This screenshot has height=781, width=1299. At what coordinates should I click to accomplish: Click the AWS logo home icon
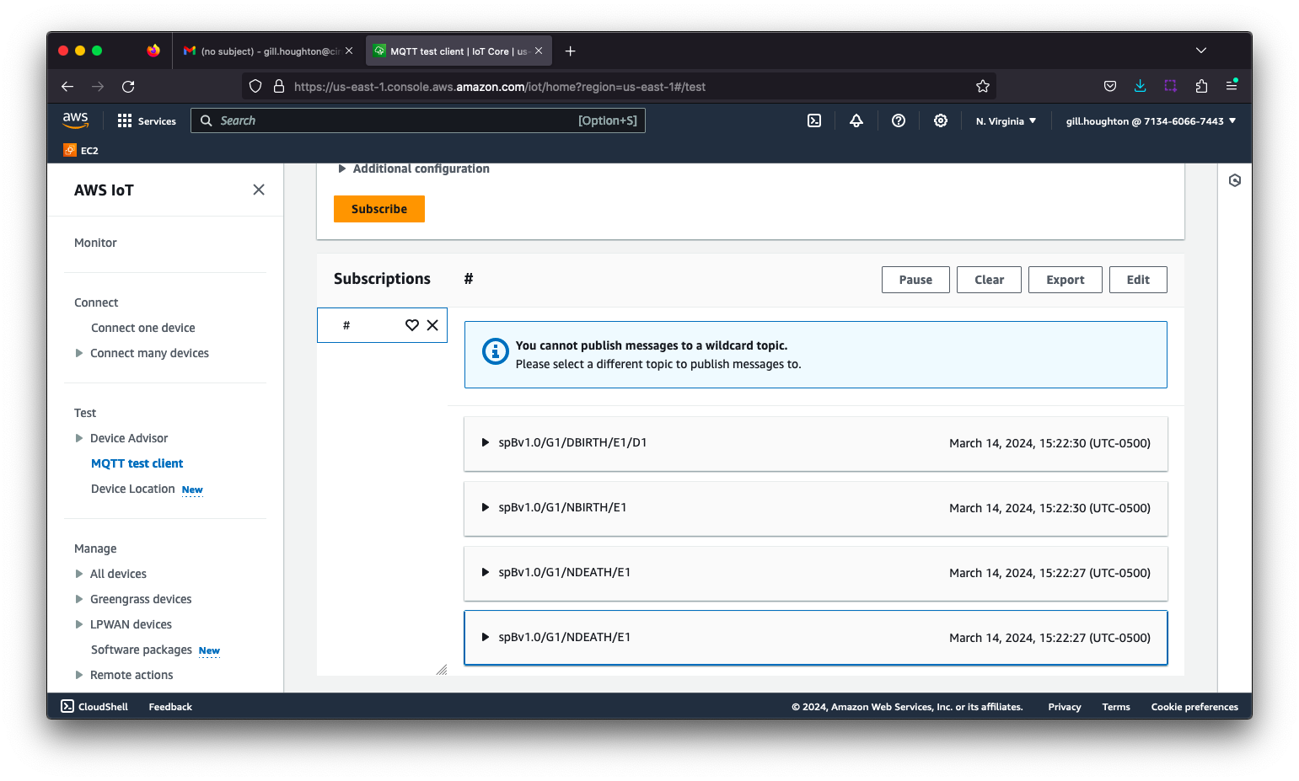(76, 120)
